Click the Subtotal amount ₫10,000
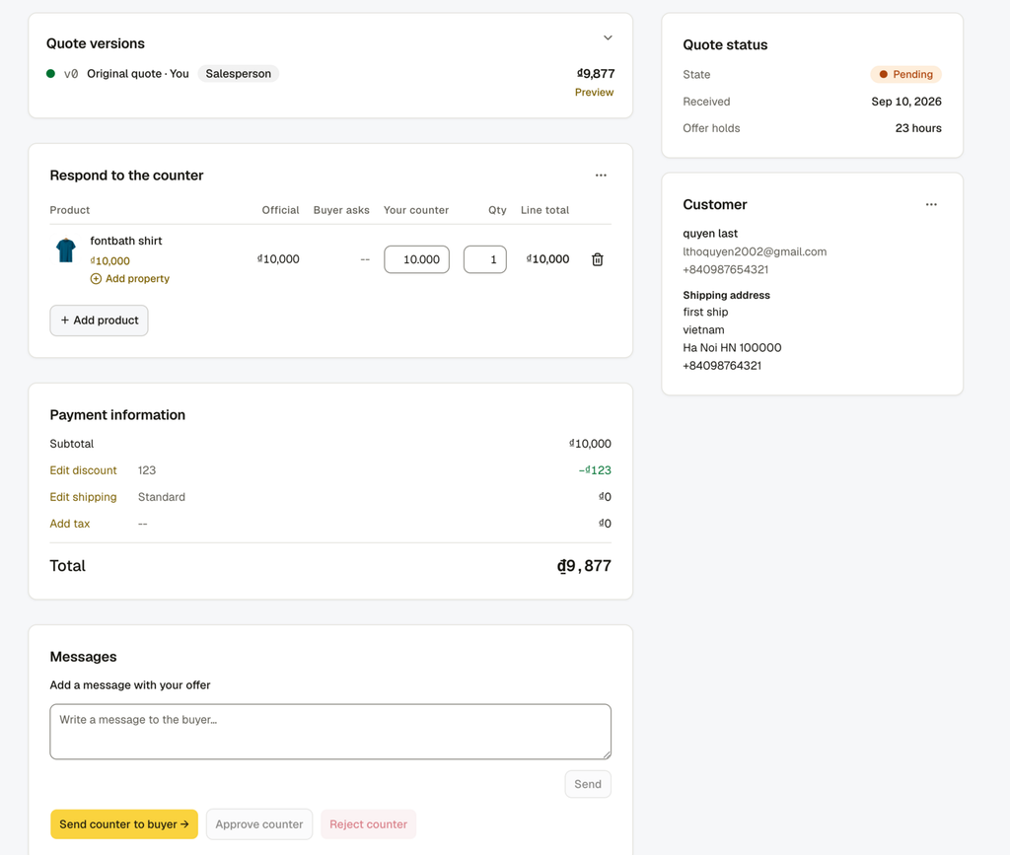 tap(590, 444)
